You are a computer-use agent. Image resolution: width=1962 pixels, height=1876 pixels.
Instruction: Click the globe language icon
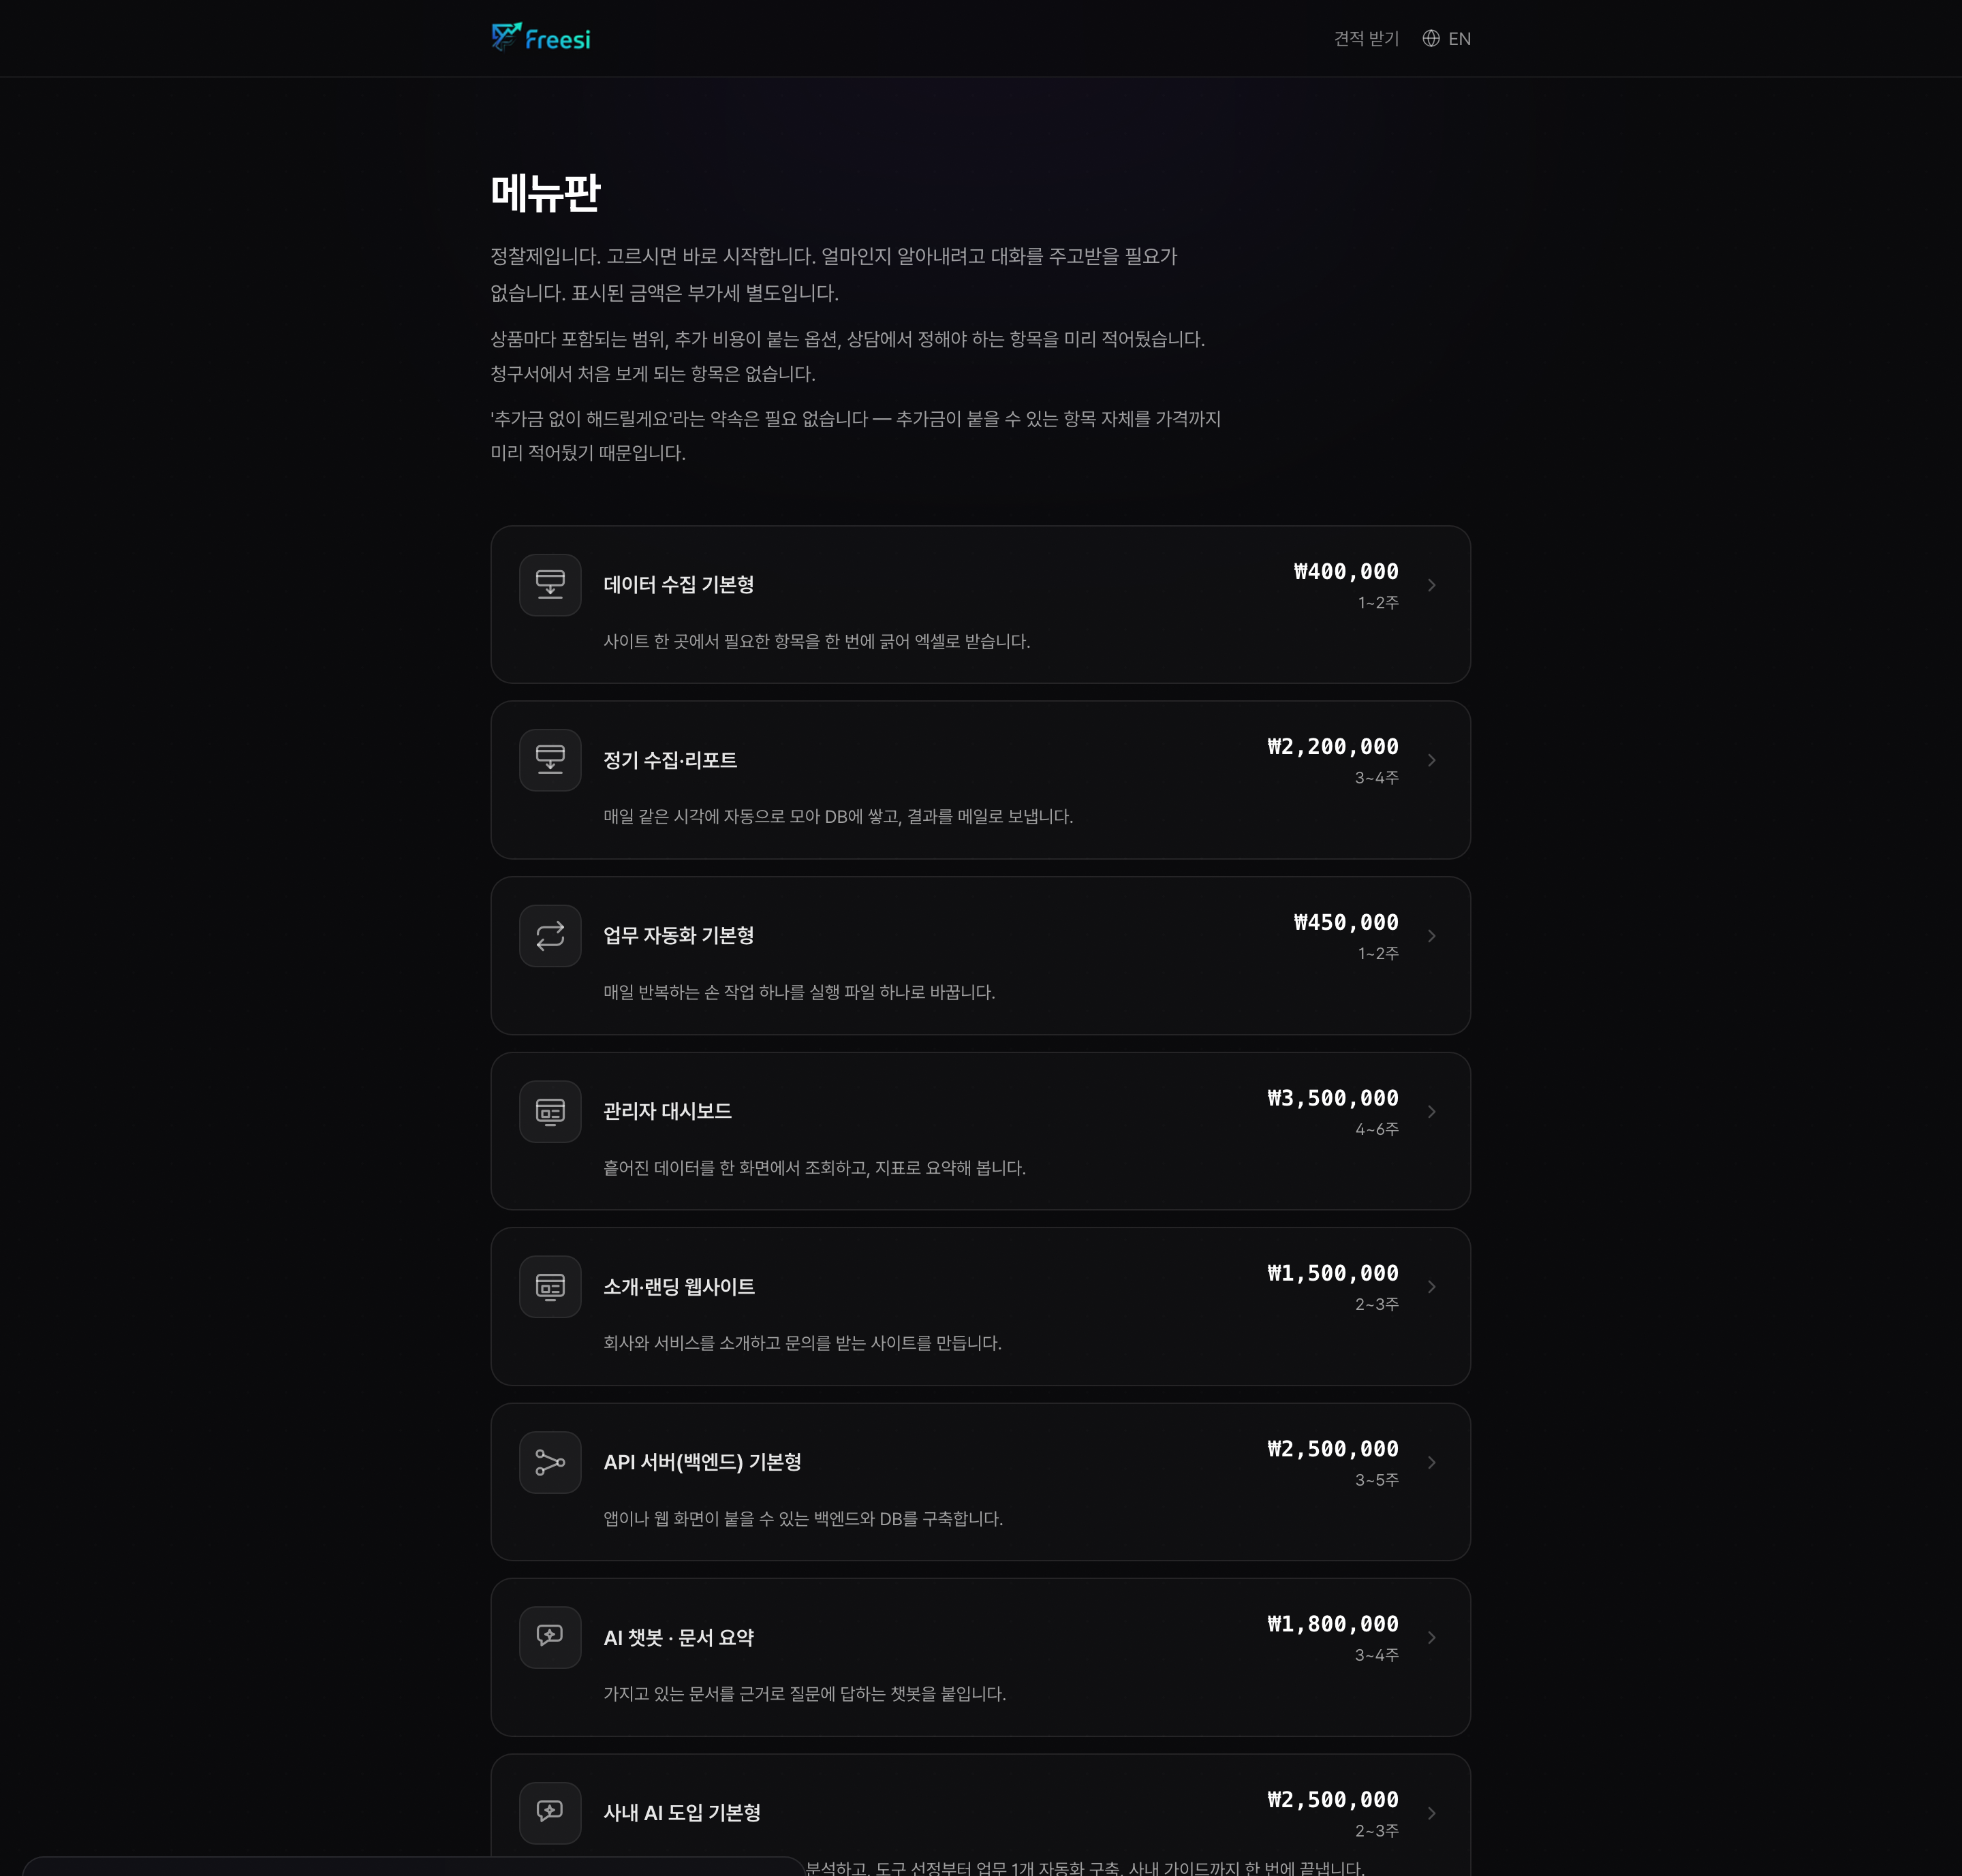click(1431, 38)
